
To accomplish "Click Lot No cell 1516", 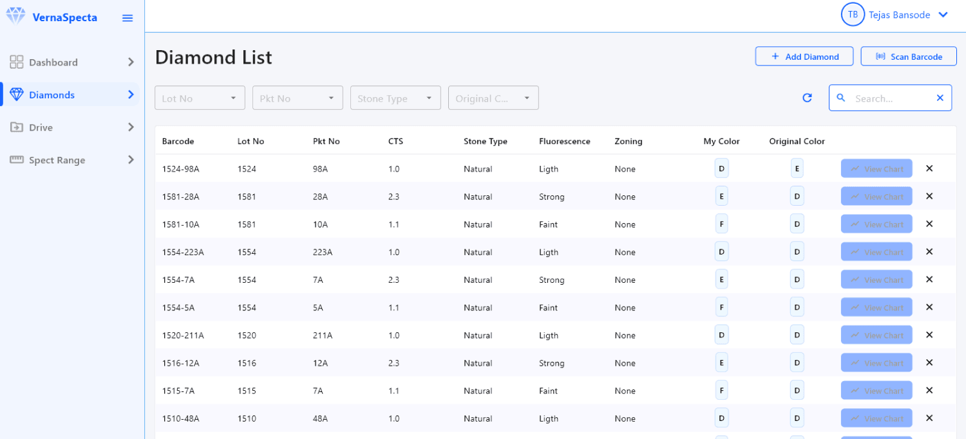I will tap(247, 363).
